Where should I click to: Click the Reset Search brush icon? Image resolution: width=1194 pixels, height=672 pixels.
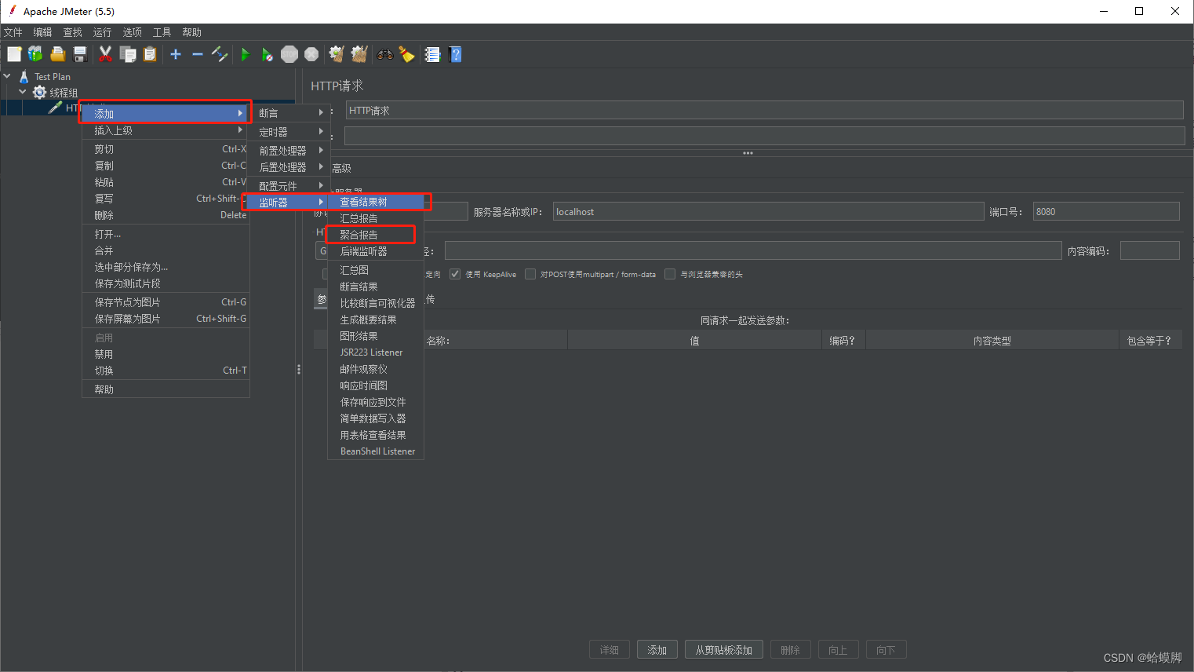pyautogui.click(x=406, y=54)
